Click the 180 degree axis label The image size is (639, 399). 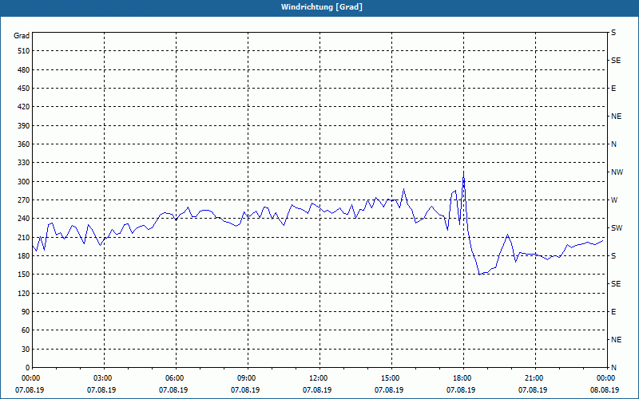pyautogui.click(x=24, y=255)
